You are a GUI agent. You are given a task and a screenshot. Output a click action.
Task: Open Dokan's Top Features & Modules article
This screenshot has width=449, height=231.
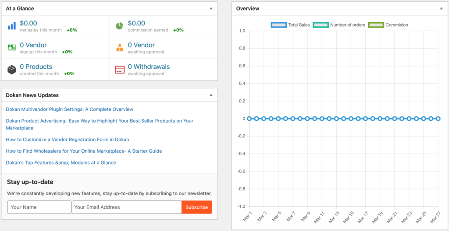(x=61, y=162)
